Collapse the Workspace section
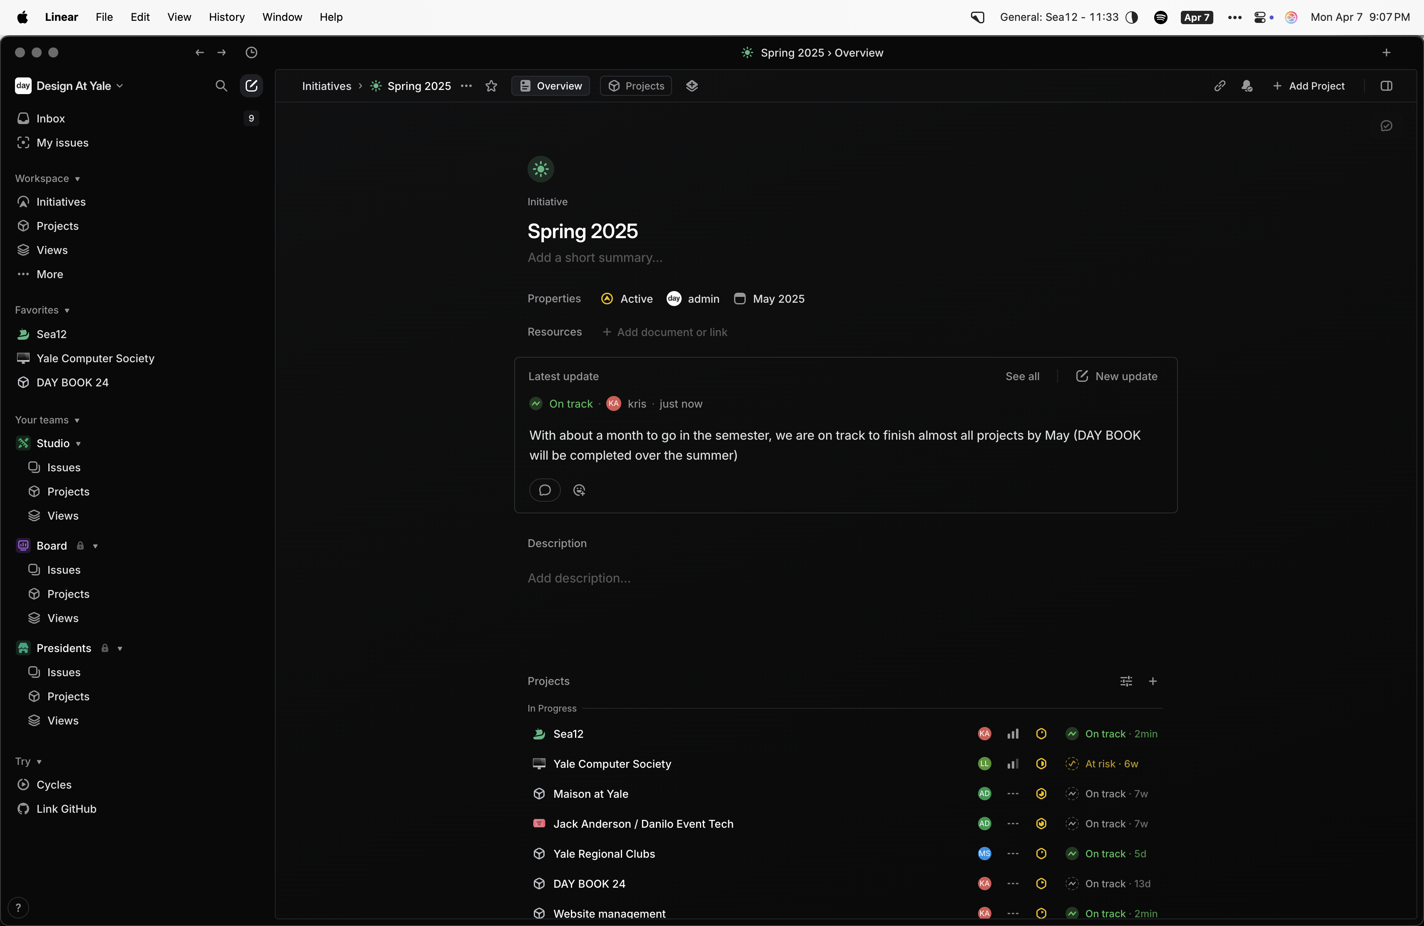Screen dimensions: 1424x926 tap(48, 178)
